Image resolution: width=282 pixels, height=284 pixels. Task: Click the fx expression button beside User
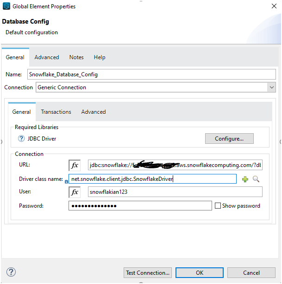pyautogui.click(x=75, y=192)
